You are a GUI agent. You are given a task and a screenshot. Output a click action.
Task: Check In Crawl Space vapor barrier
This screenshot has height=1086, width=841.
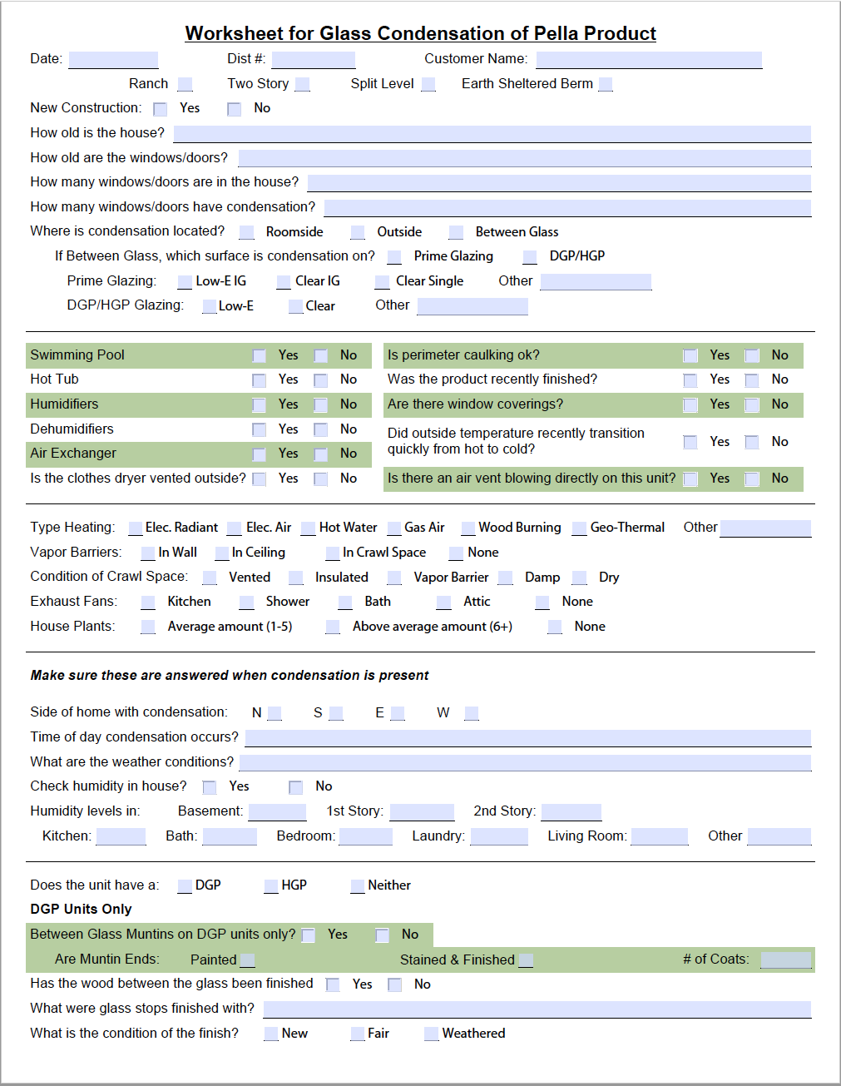tap(332, 553)
